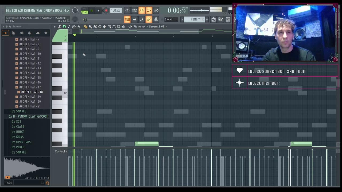
Task: Activate the Select tool in piano roll
Action: (114, 26)
